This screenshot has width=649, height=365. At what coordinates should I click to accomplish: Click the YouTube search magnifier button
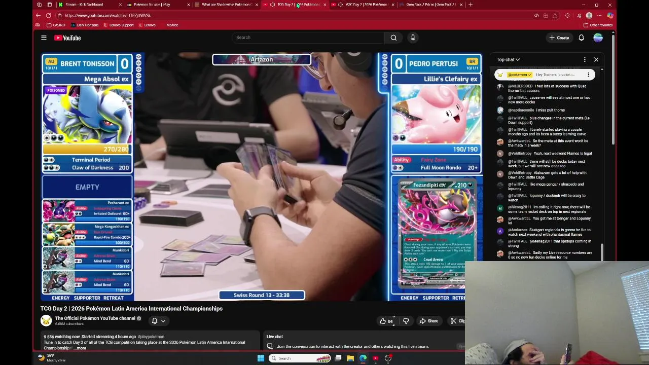point(393,38)
